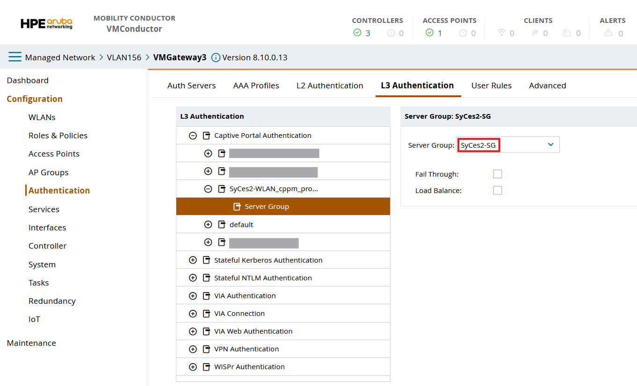Viewport: 637px width, 386px height.
Task: Open Roles & Policies in the sidebar
Action: (x=58, y=136)
